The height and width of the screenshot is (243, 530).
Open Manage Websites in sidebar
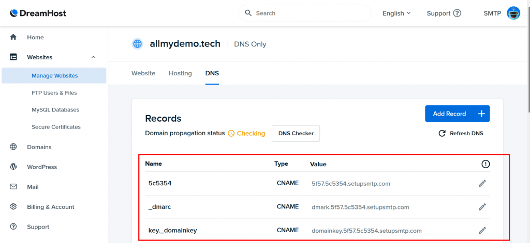coord(54,75)
